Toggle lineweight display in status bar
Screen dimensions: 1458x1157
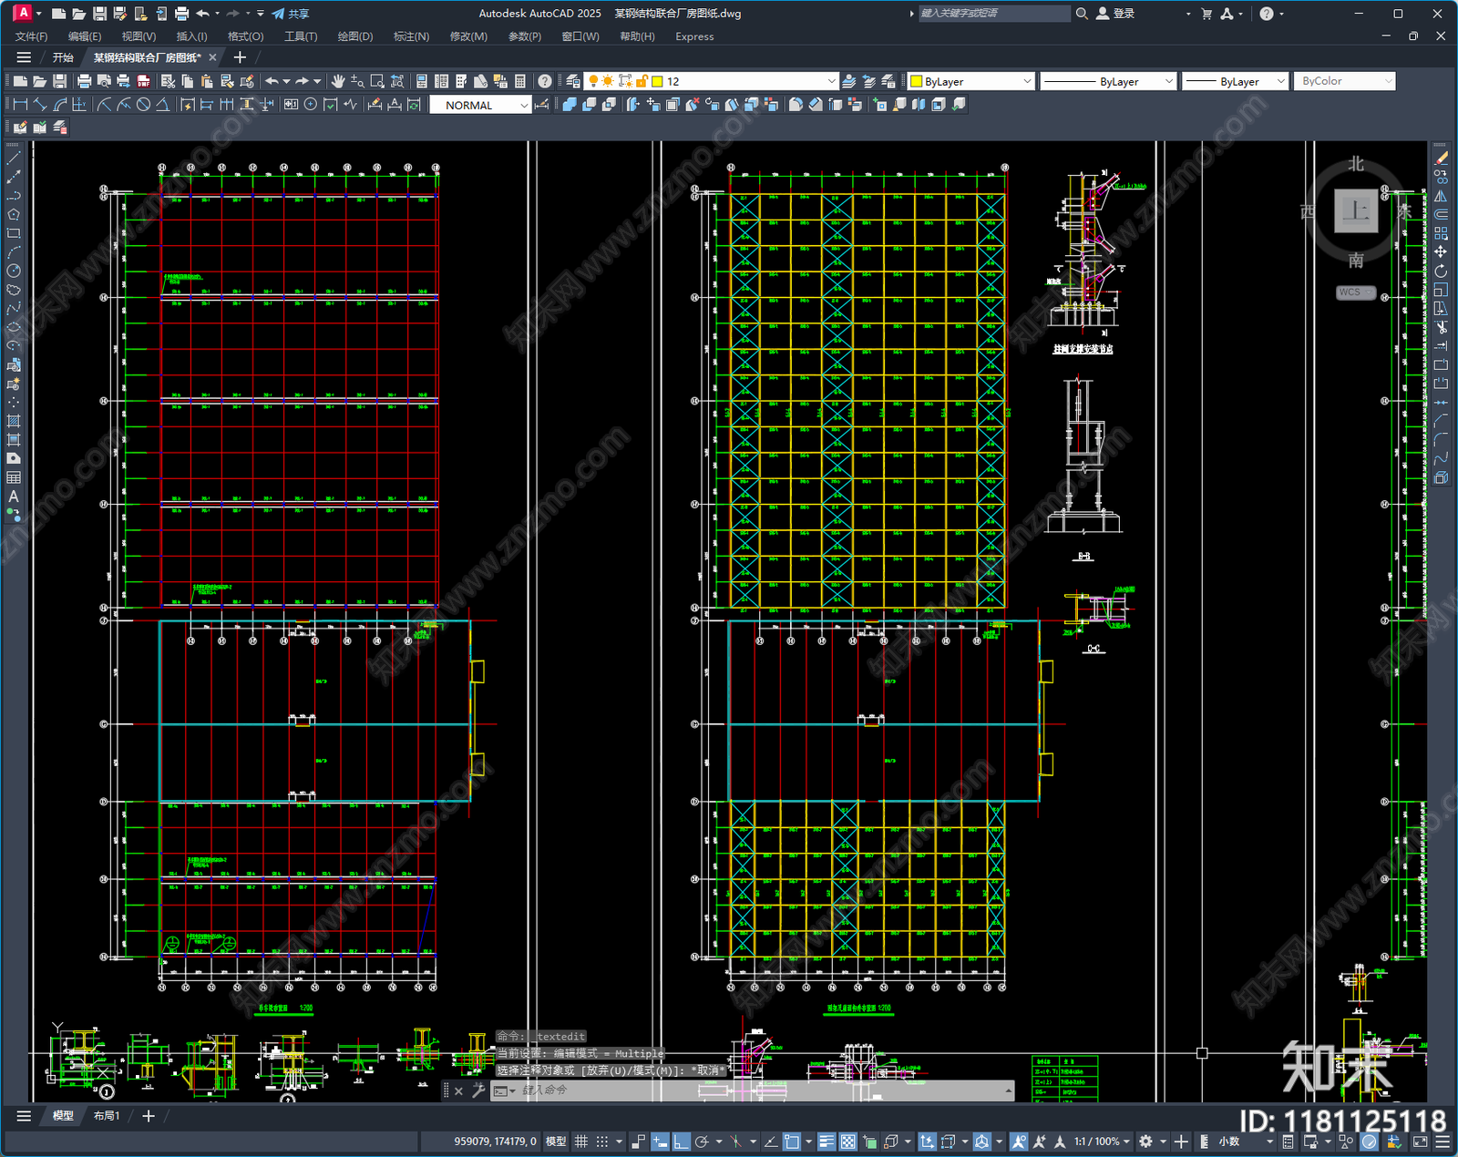[827, 1142]
